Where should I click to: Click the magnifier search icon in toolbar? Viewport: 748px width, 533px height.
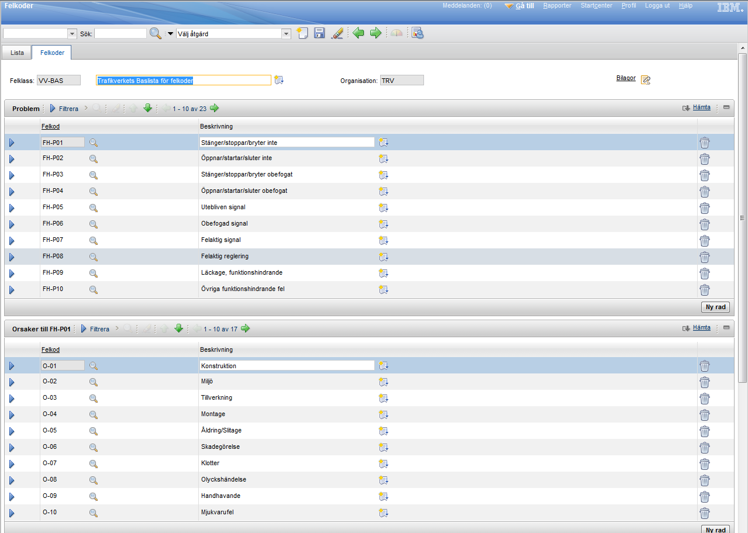click(155, 33)
